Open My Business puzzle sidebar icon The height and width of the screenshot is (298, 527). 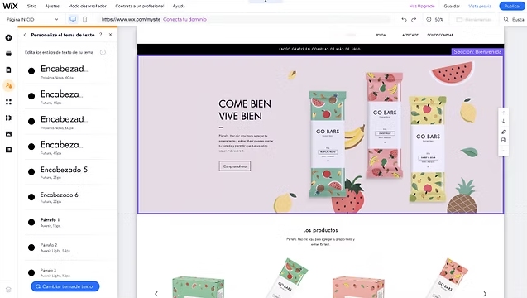click(9, 118)
